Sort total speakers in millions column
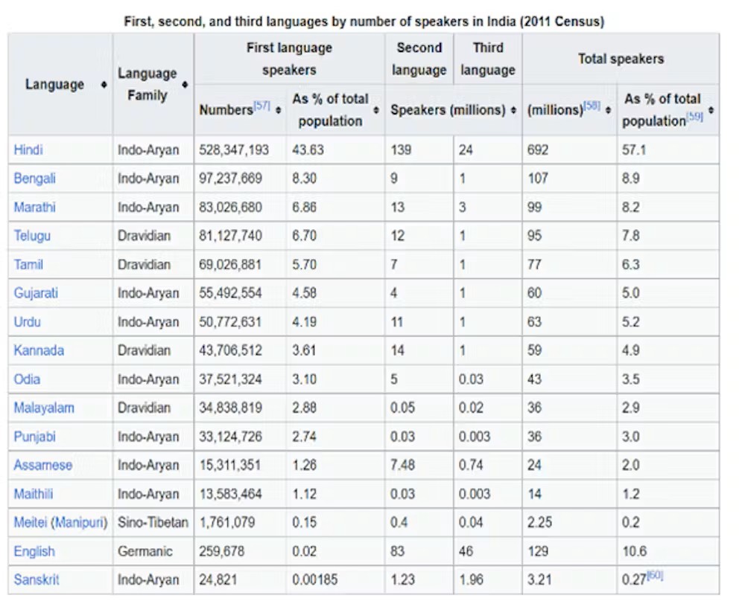 point(608,110)
